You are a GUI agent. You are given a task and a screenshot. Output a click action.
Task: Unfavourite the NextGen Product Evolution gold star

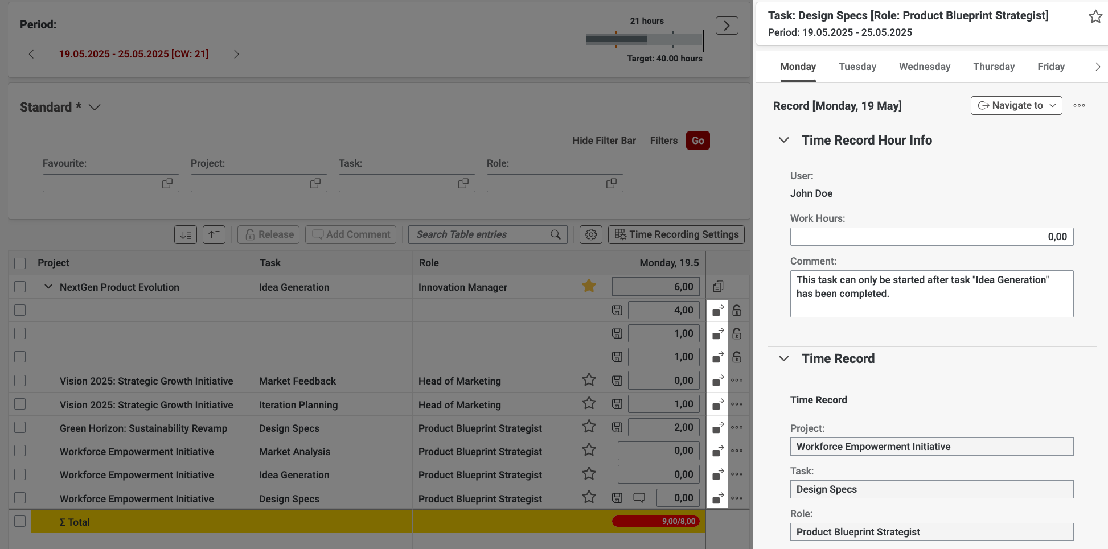point(589,286)
